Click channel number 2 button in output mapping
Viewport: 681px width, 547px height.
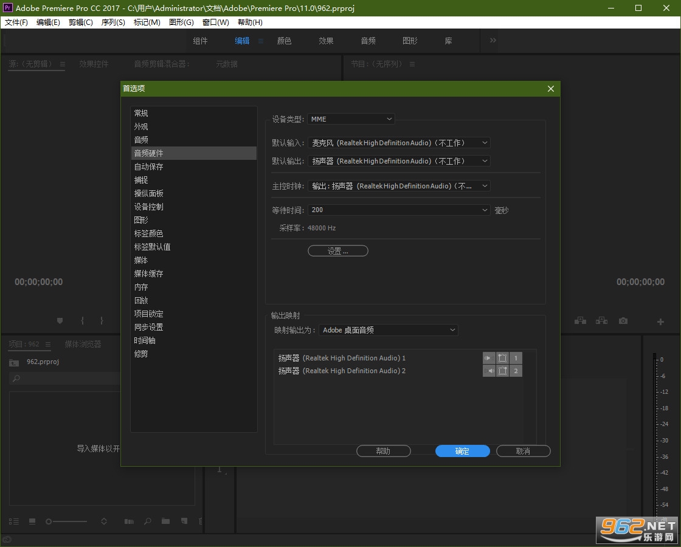516,371
